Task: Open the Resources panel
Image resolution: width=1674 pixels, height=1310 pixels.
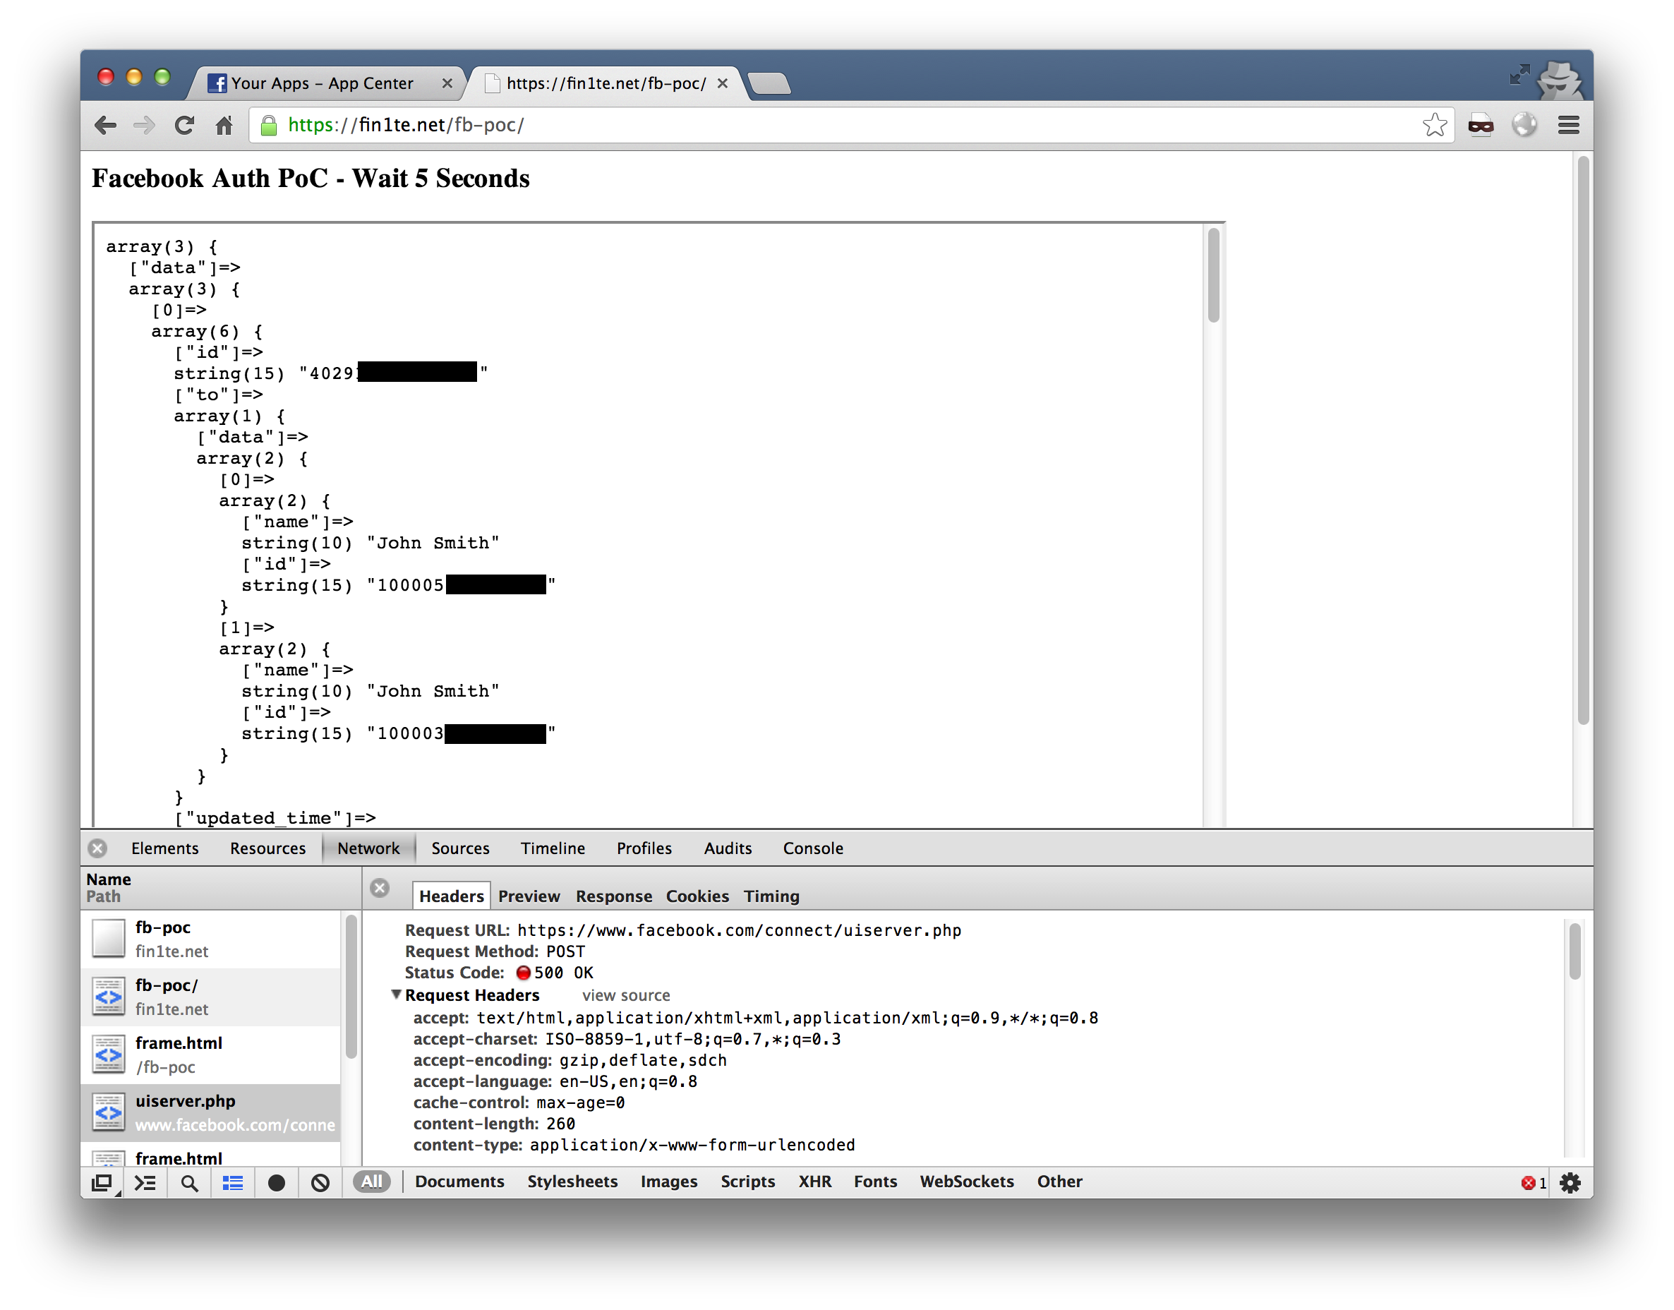Action: click(267, 848)
